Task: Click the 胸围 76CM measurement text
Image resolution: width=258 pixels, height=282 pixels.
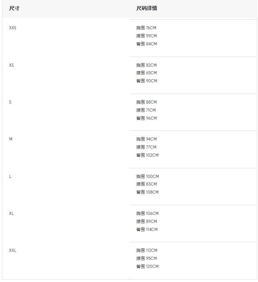Action: click(x=146, y=28)
